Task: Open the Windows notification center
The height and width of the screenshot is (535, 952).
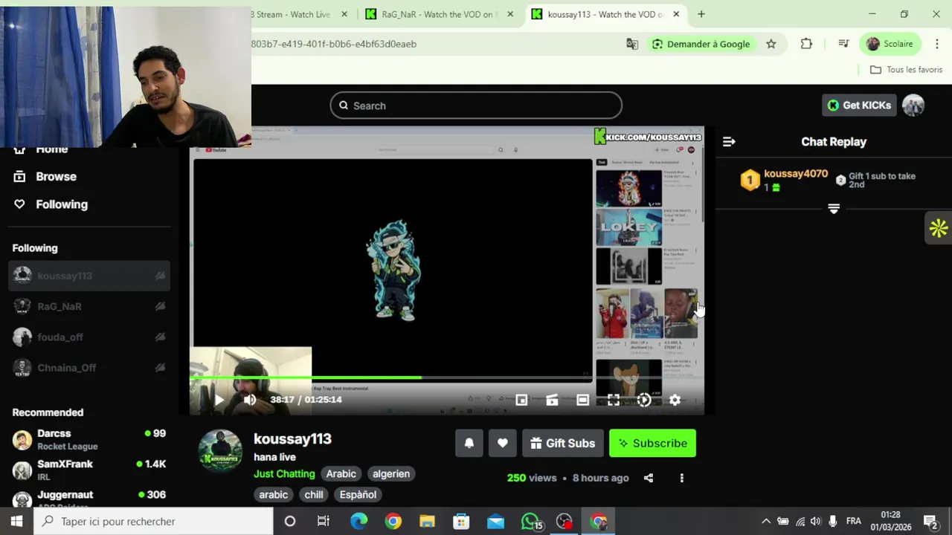Action: point(930,522)
